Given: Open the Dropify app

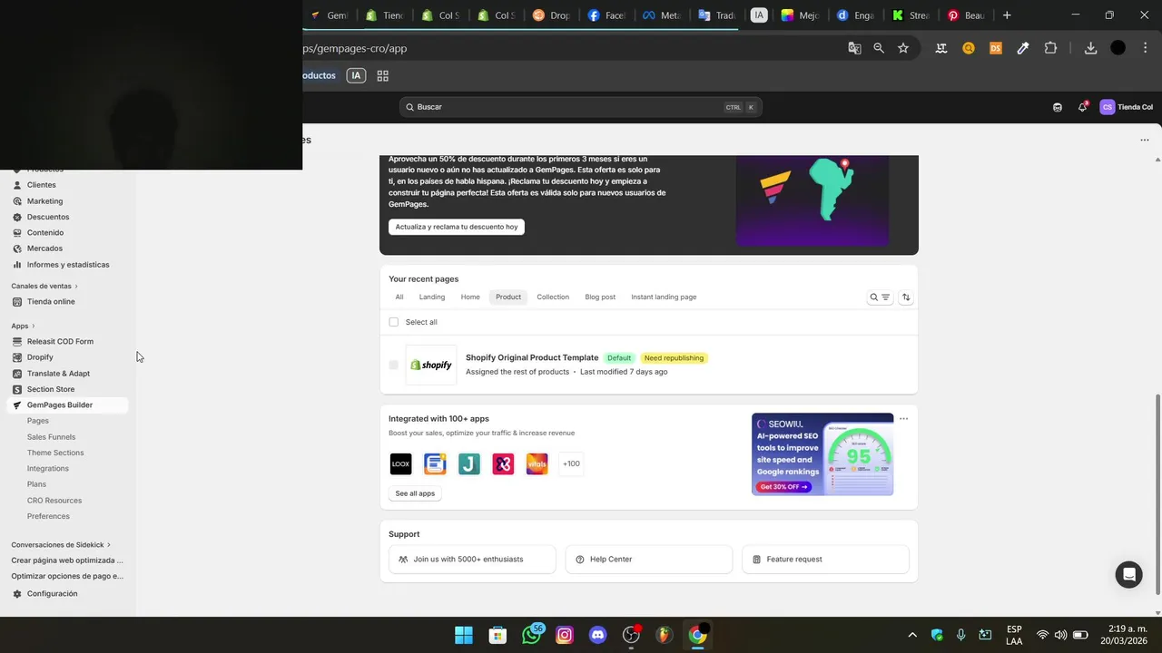Looking at the screenshot, I should [x=40, y=357].
